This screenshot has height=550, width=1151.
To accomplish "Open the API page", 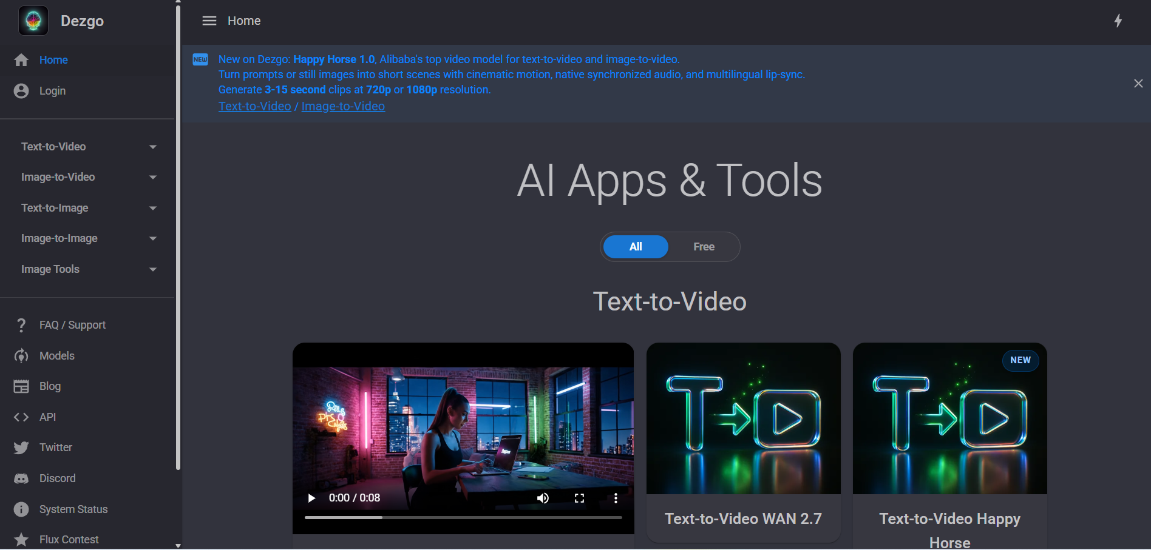I will tap(87, 417).
